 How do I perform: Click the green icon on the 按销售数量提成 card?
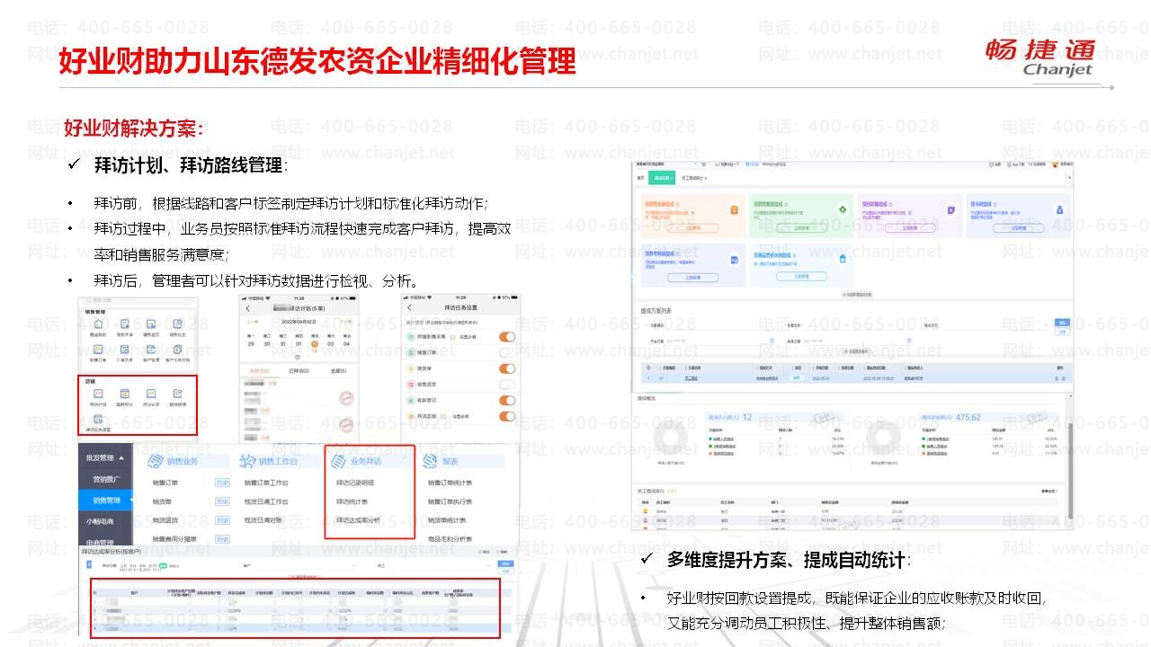843,210
